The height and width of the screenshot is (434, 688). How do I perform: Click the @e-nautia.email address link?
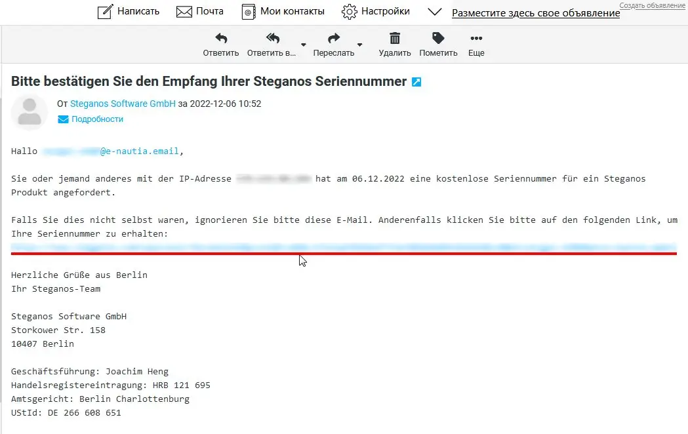pos(140,151)
